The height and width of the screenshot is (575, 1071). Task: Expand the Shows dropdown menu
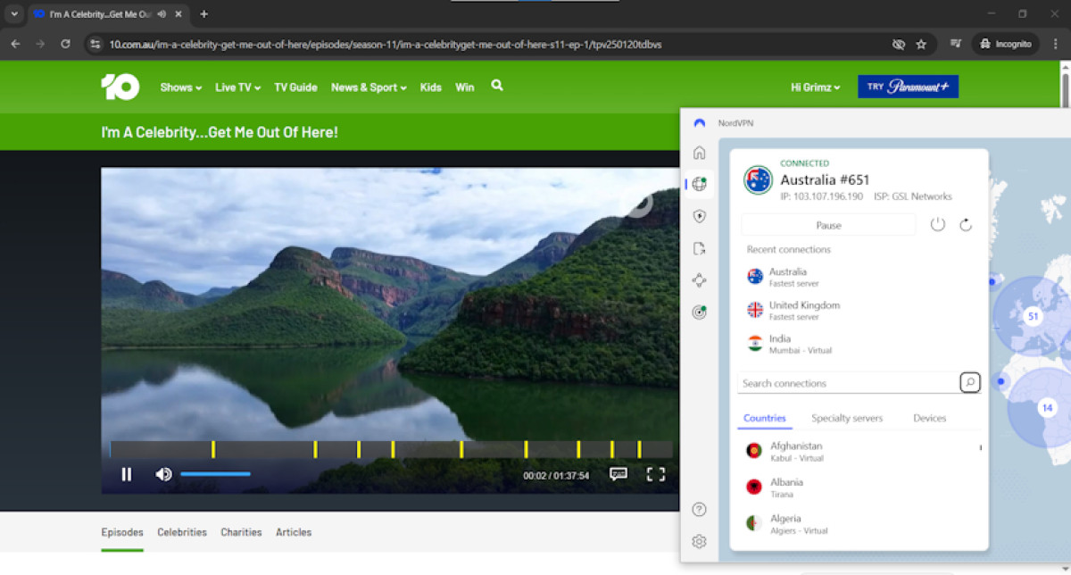pyautogui.click(x=180, y=87)
